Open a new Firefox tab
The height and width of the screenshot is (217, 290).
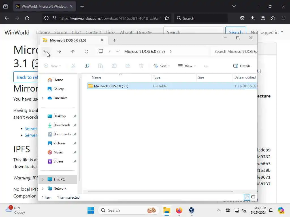82,6
